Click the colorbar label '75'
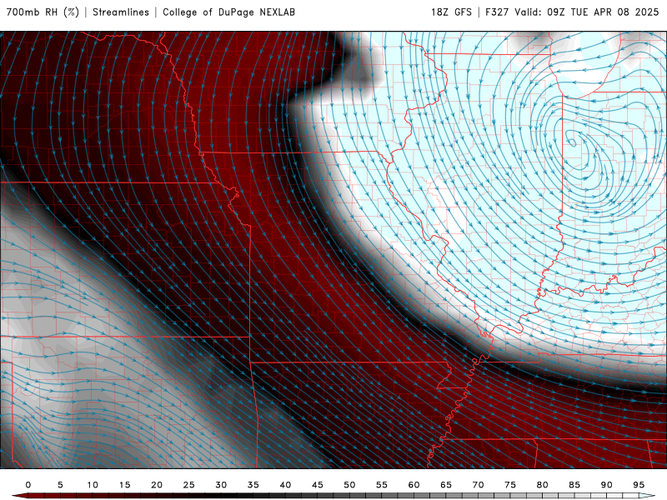 tap(510, 485)
